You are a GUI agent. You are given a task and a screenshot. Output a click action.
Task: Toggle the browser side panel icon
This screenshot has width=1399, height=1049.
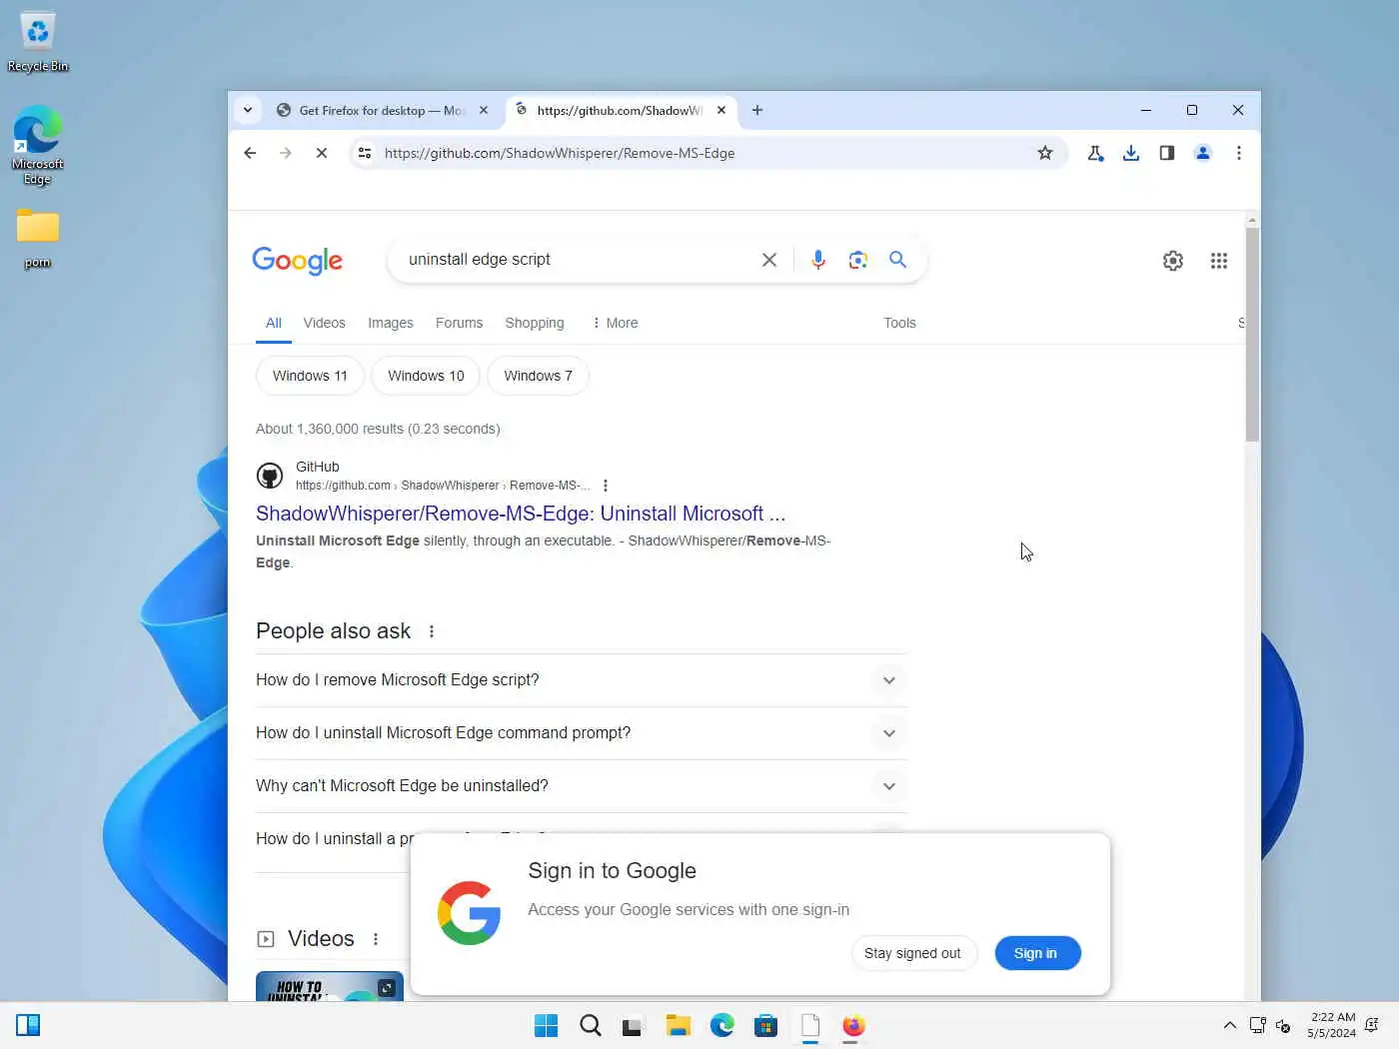click(x=1167, y=153)
